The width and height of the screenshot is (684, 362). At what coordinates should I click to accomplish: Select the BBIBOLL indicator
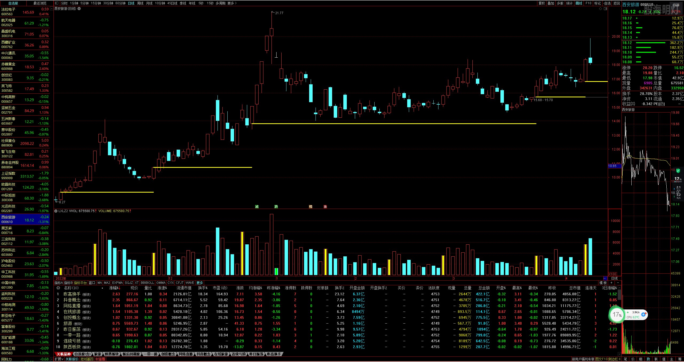147,283
